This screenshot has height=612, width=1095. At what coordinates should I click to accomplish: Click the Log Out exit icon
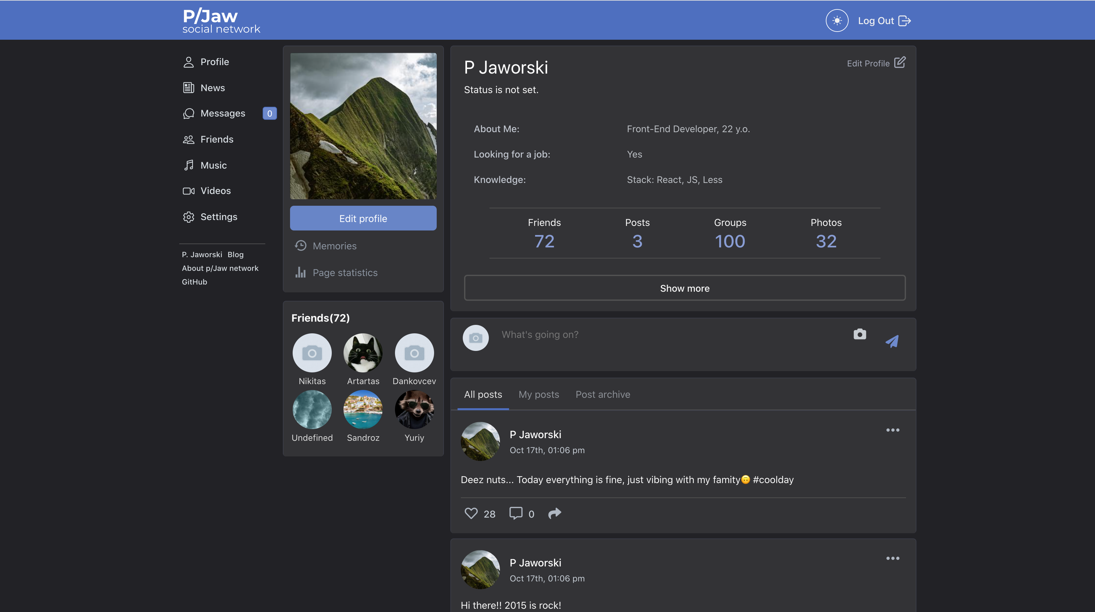904,21
